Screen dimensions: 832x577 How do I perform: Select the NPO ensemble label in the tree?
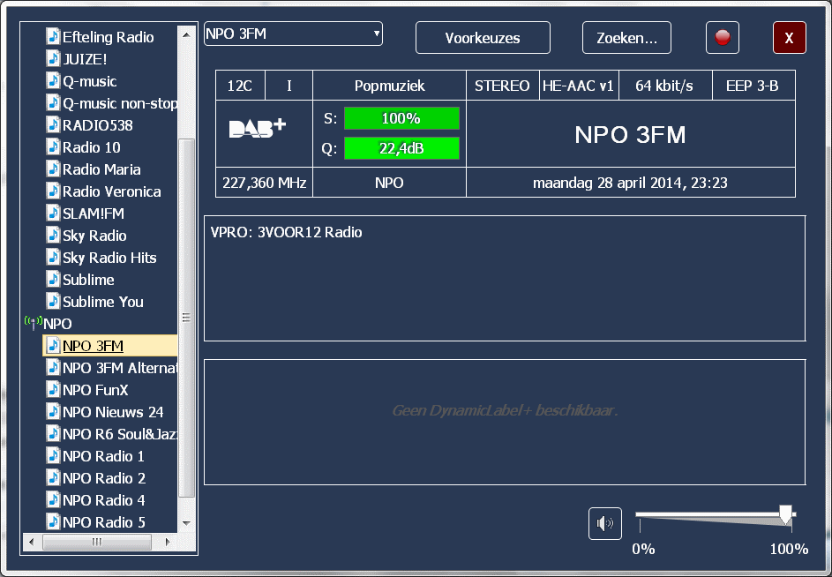tap(57, 324)
